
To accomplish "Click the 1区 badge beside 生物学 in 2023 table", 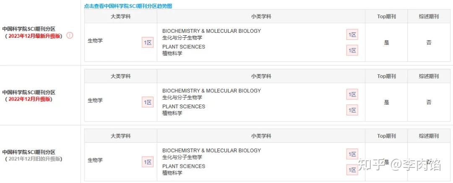I will (148, 42).
